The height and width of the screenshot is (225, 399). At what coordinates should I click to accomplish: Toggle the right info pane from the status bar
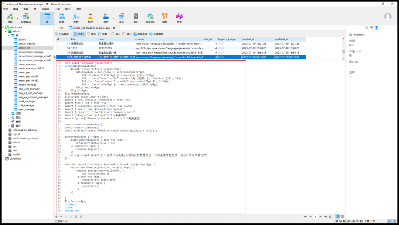395,221
